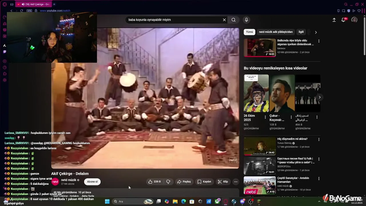The height and width of the screenshot is (206, 366).
Task: Click the padlock site info icon
Action: (36, 11)
